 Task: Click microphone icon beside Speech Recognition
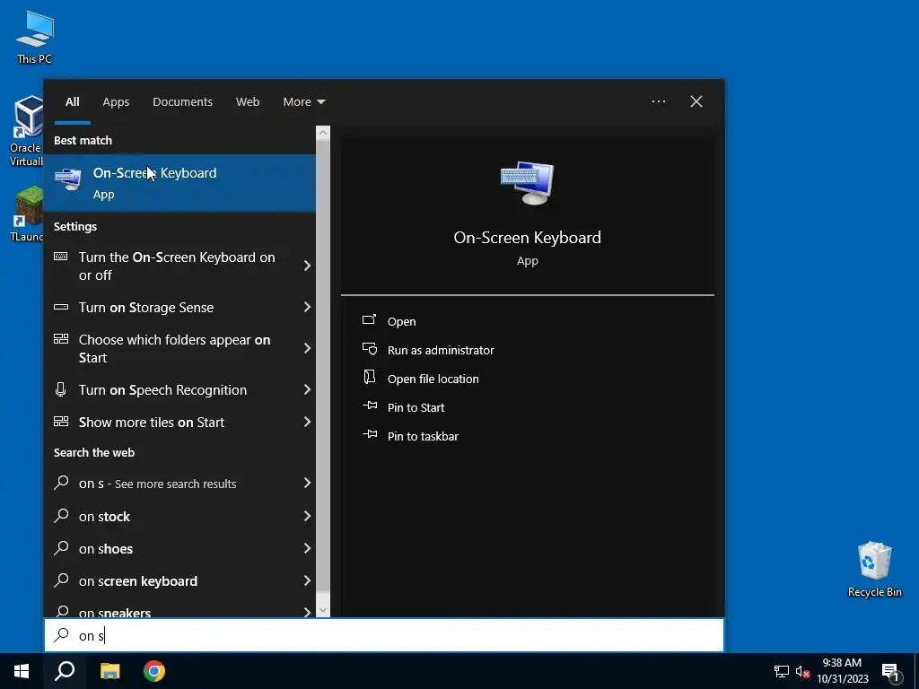(60, 389)
